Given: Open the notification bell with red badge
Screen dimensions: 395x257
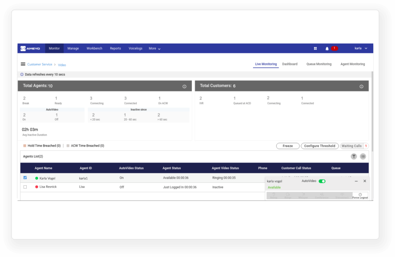Looking at the screenshot, I should pos(326,48).
